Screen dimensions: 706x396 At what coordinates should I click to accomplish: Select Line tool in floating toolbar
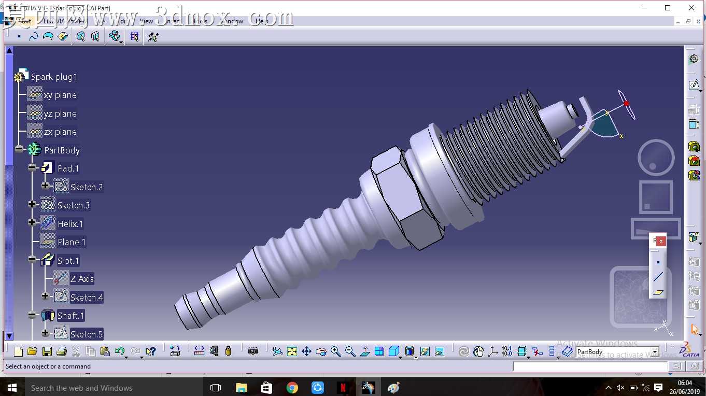(x=658, y=277)
